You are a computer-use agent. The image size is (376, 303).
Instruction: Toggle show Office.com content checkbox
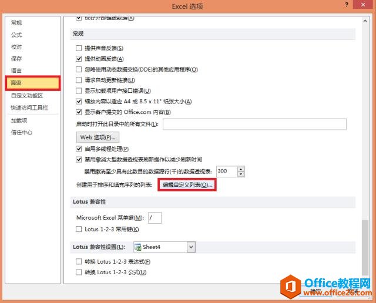coord(79,112)
